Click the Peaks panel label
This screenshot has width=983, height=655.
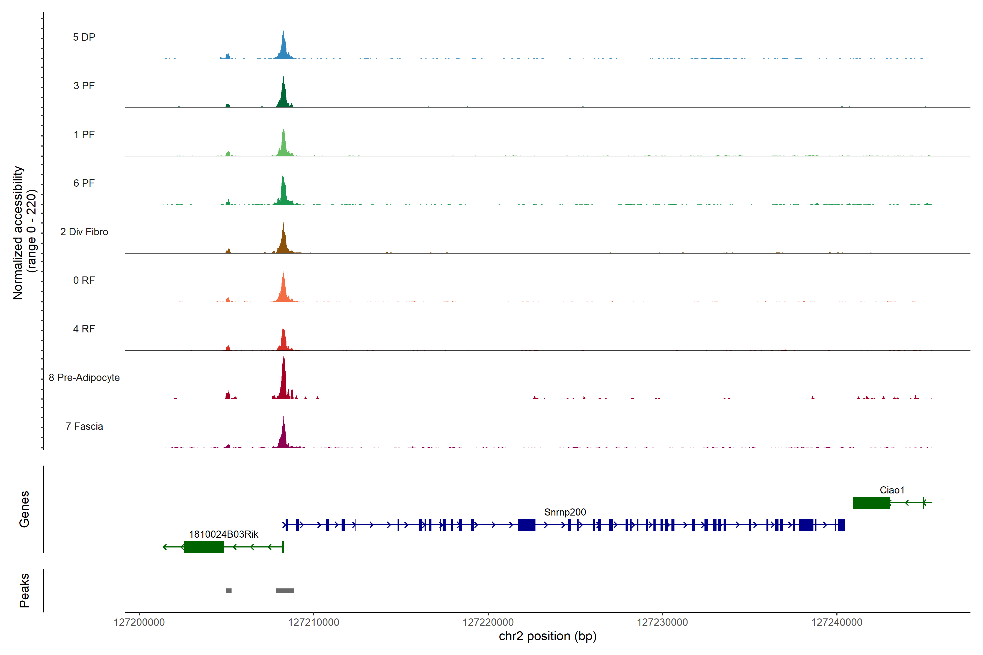tap(24, 590)
